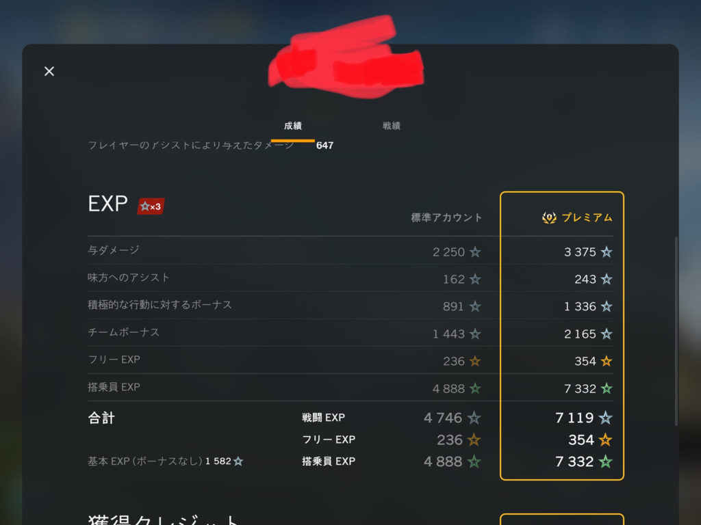Screen dimensions: 701x525
Task: Click the red x3 EXP multiplier badge
Action: 151,206
